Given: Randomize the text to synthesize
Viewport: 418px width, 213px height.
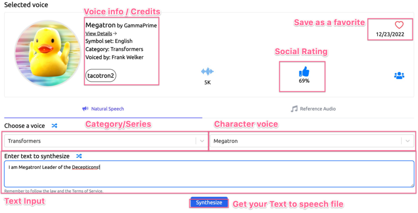Looking at the screenshot, I should [x=79, y=156].
